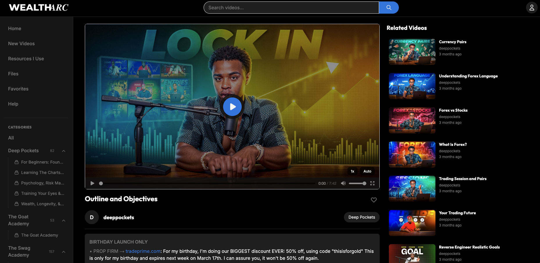Enter fullscreen mode on video

pyautogui.click(x=372, y=183)
